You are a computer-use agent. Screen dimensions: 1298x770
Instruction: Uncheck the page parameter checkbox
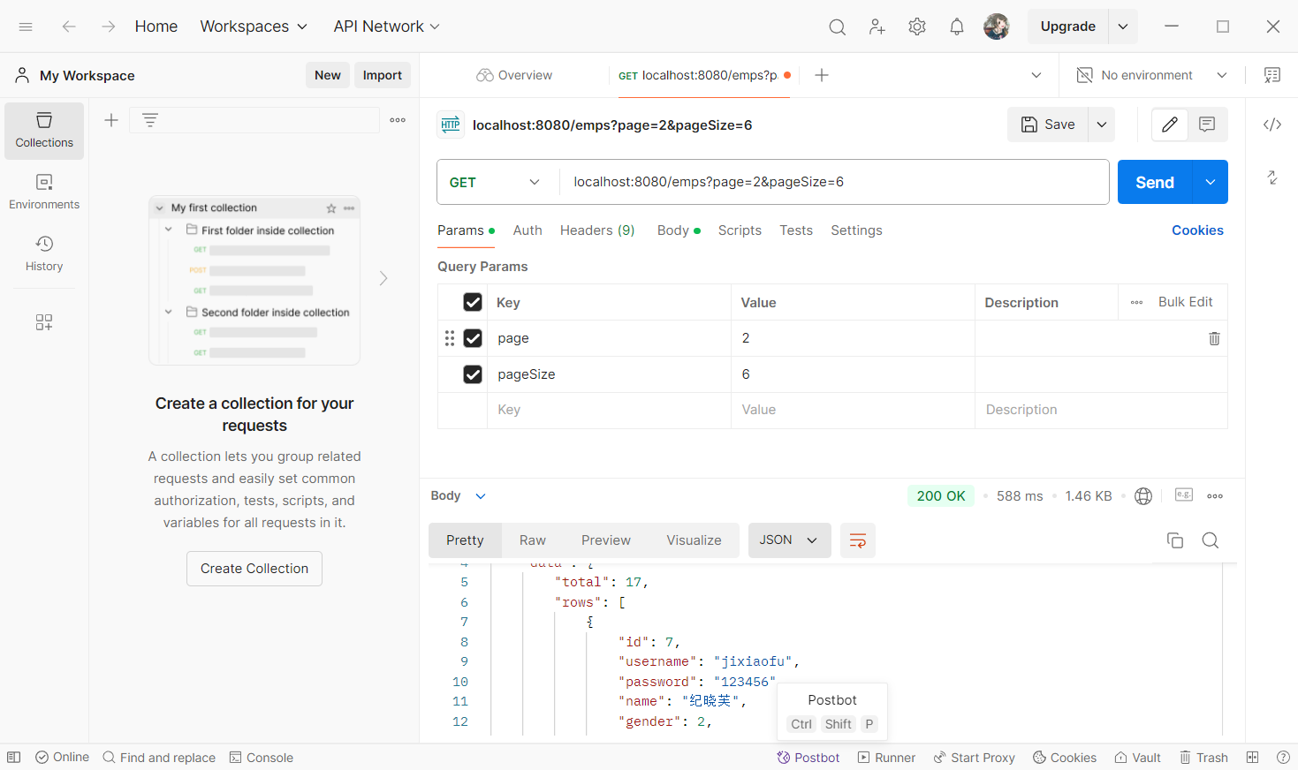tap(473, 338)
